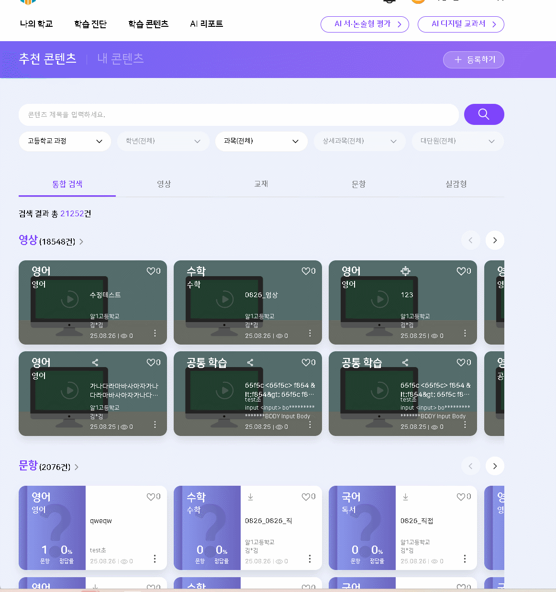Viewport: 556px width, 592px height.
Task: Click download icon on 0826_직접 국어 card
Action: (x=405, y=497)
